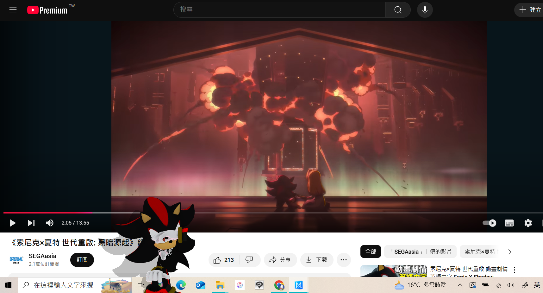Toggle subtitles/closed captions

(509, 223)
